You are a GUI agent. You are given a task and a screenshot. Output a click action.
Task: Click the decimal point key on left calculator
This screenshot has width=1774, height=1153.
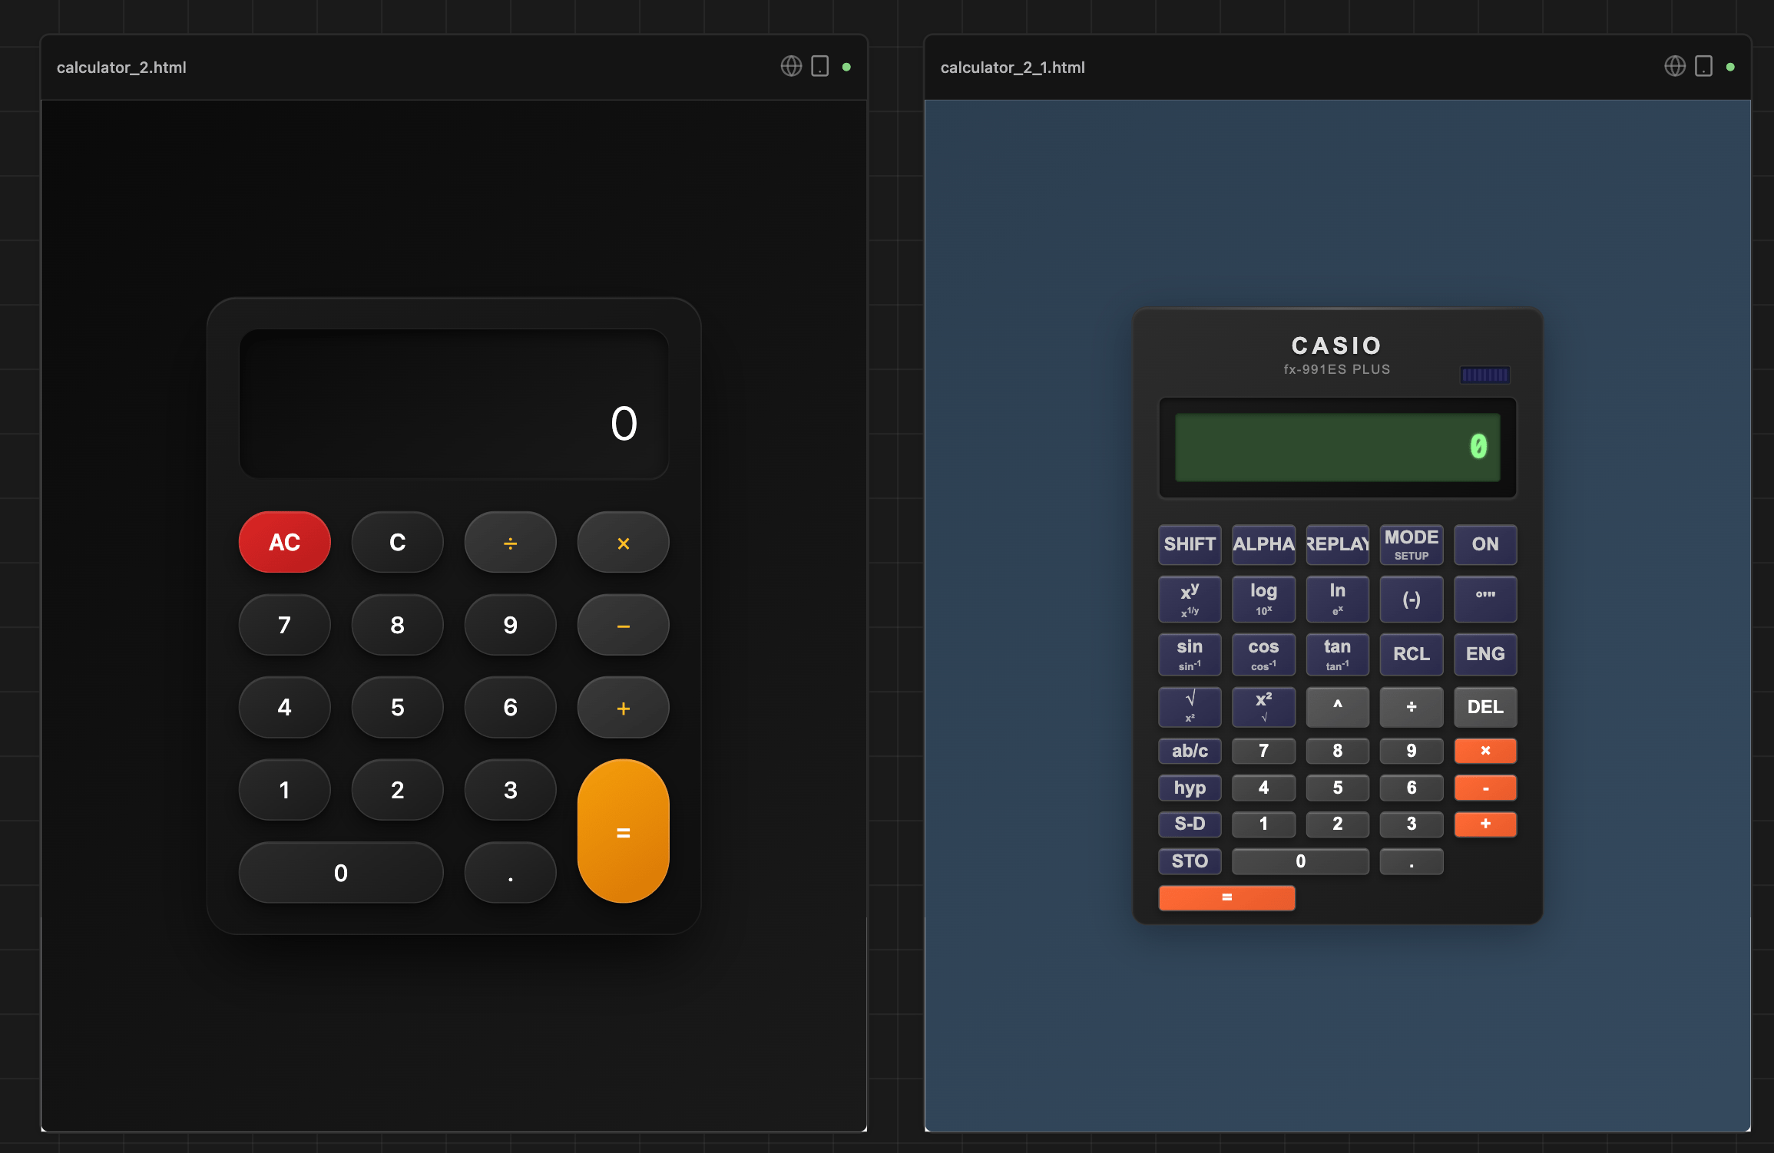(x=510, y=873)
